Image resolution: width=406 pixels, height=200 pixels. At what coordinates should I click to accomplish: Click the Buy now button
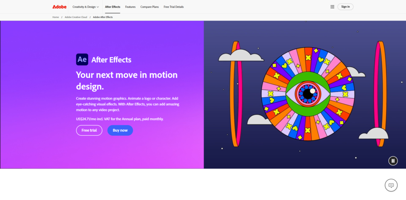tap(120, 130)
